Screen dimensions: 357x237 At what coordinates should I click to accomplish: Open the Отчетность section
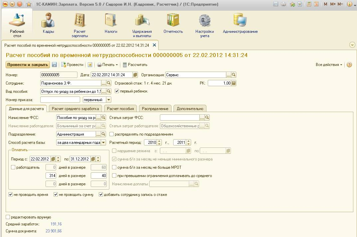(173, 24)
